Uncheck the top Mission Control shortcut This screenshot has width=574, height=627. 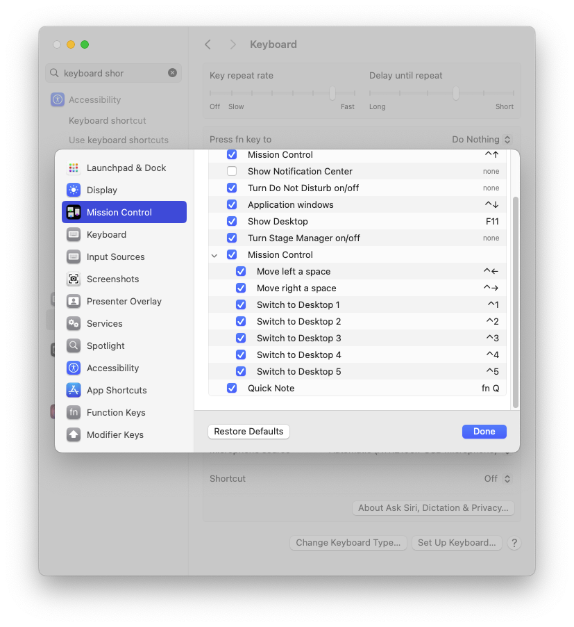[232, 155]
